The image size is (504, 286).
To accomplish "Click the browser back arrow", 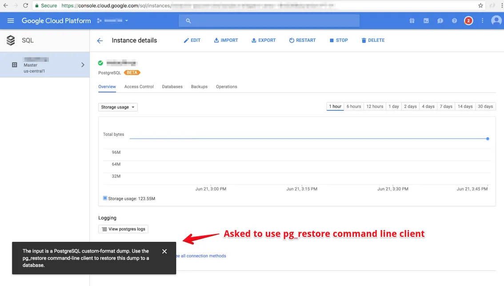I will click(5, 5).
